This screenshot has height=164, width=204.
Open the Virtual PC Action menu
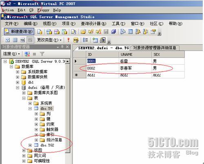click(x=8, y=10)
